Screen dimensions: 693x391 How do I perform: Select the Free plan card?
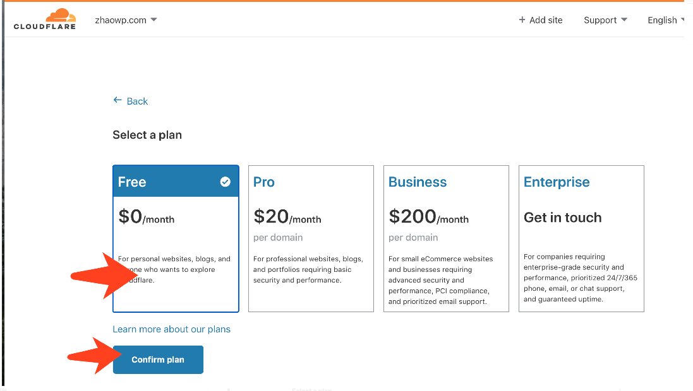point(176,238)
